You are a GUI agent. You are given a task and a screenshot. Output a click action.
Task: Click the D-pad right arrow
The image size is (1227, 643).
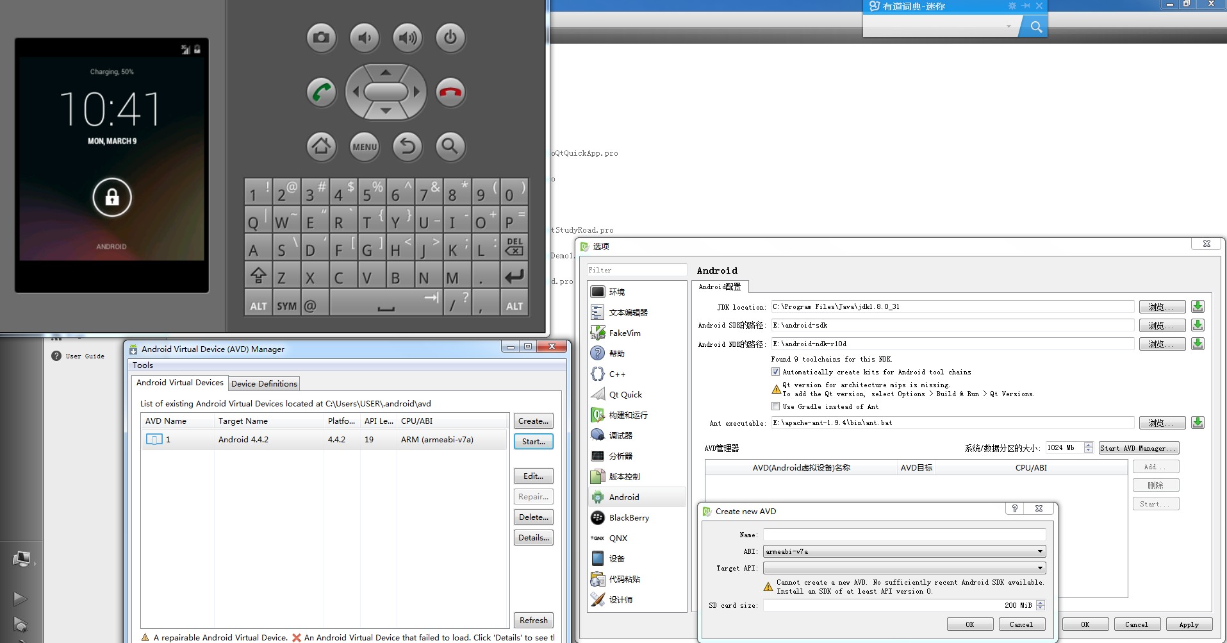(x=416, y=92)
